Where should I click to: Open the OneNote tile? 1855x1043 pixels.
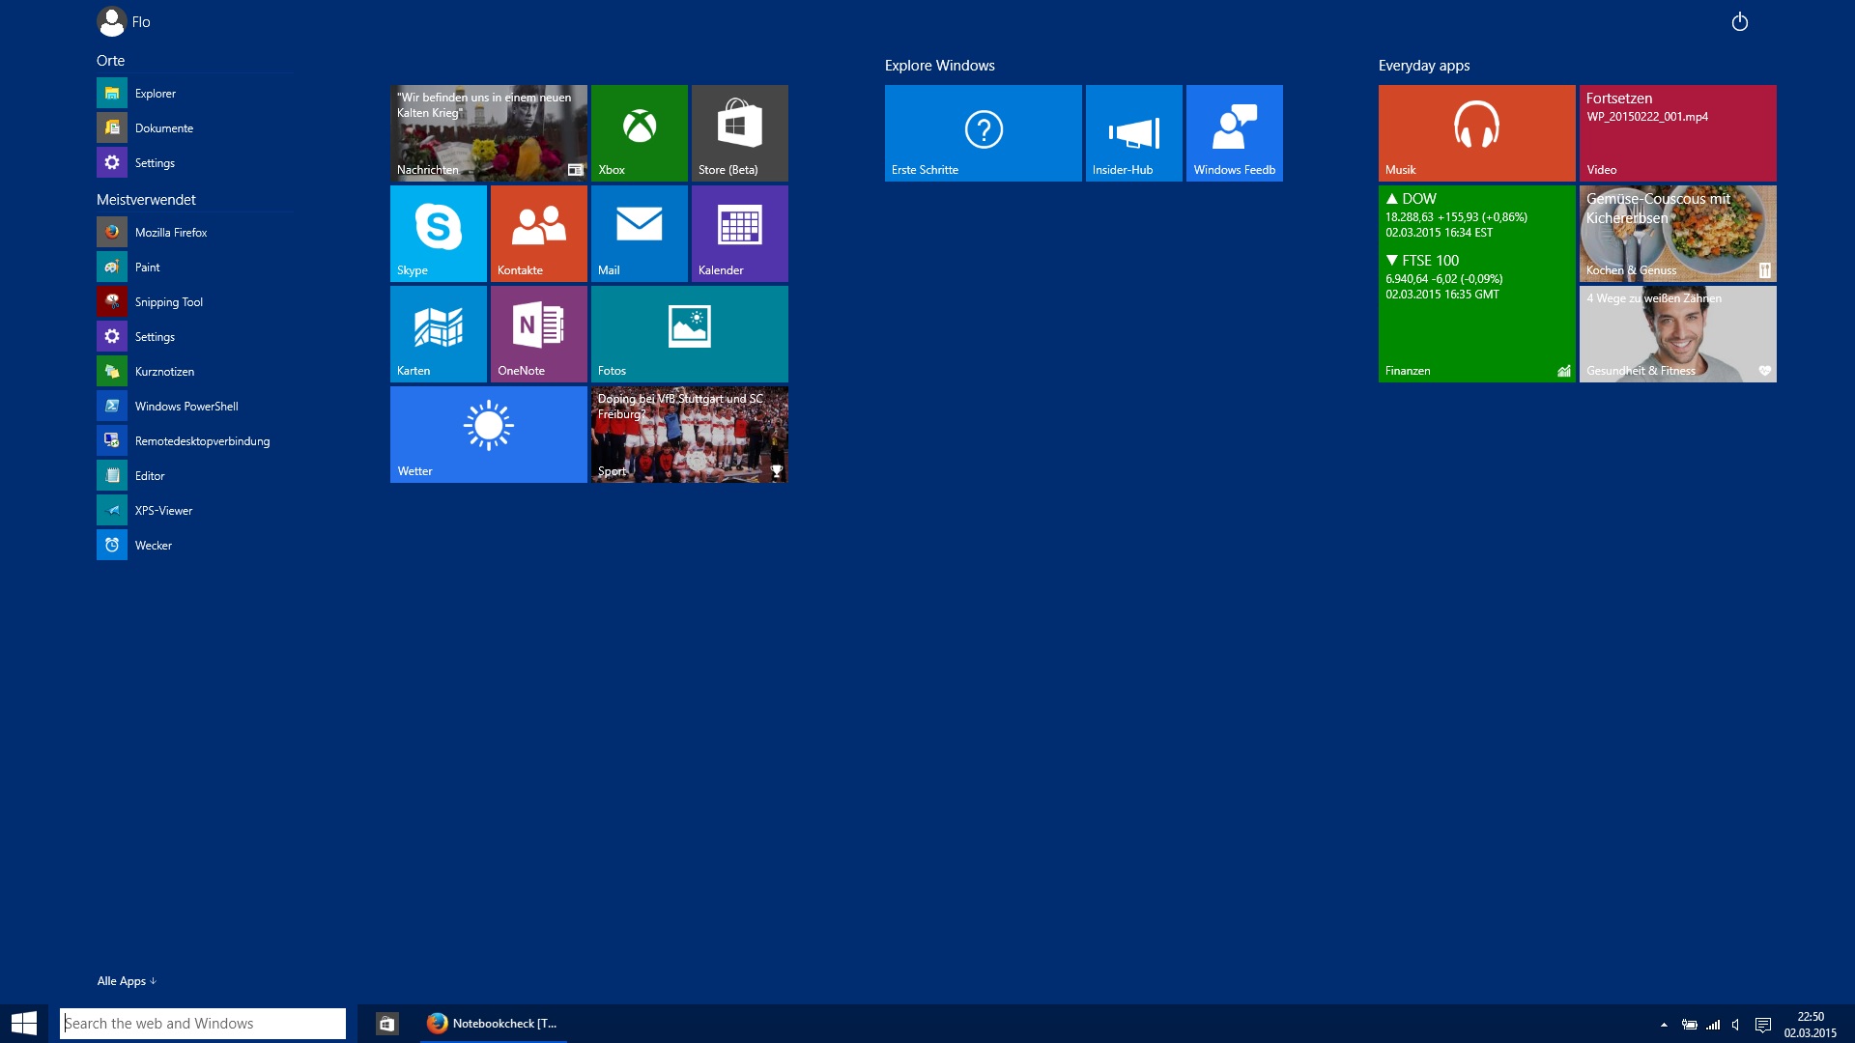[x=538, y=334]
